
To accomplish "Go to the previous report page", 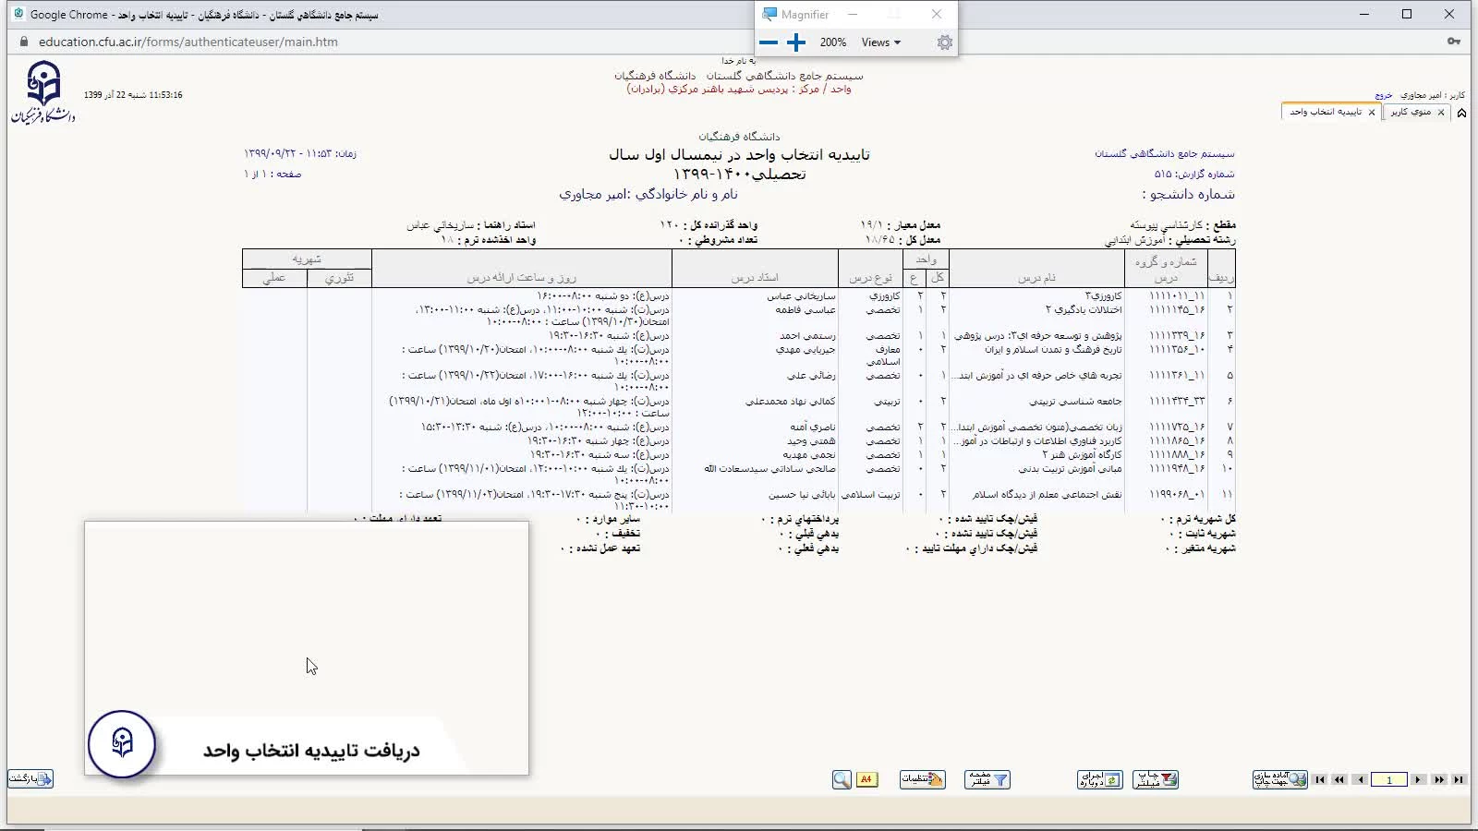I will pyautogui.click(x=1360, y=780).
